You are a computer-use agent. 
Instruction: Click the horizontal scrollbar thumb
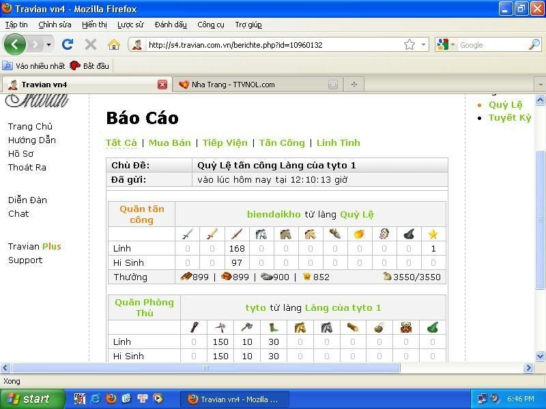(206, 367)
